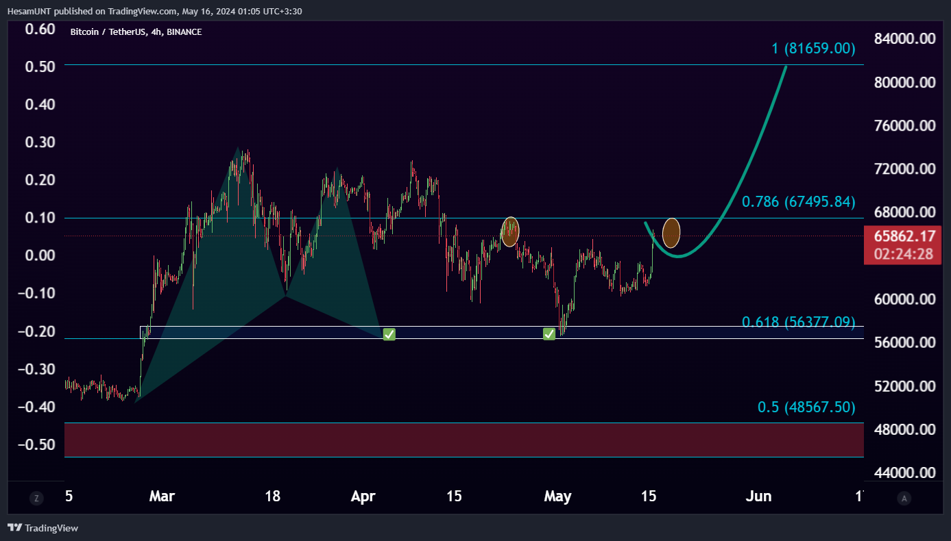Click the 52000.00 price axis label
The height and width of the screenshot is (541, 951).
pyautogui.click(x=905, y=386)
